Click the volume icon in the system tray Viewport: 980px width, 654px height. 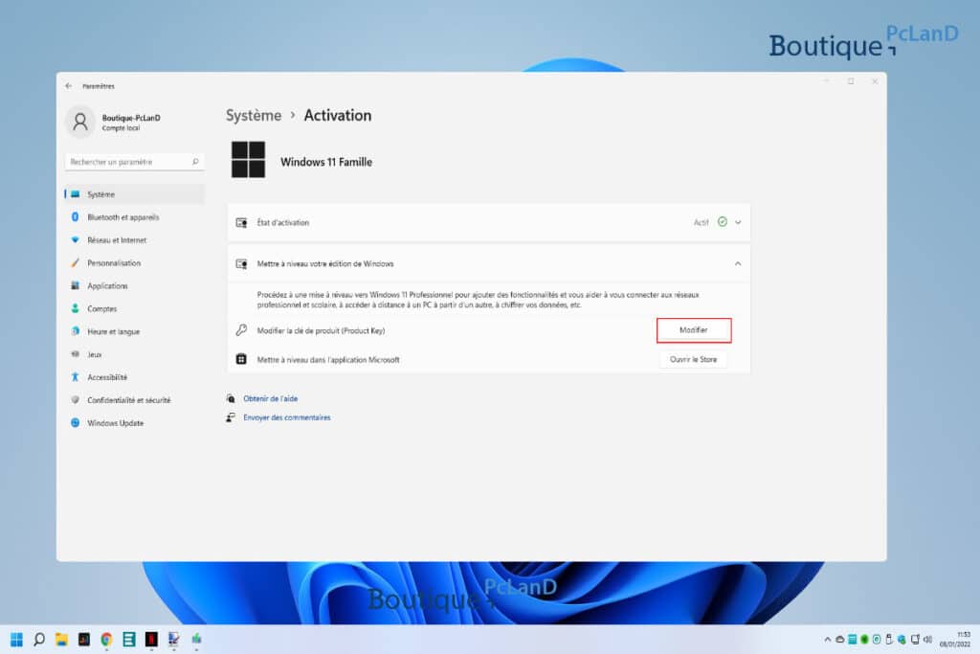click(928, 639)
